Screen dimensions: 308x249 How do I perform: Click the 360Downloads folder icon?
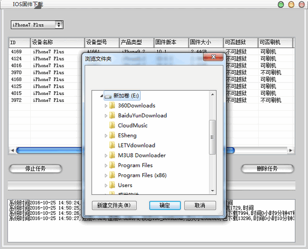coord(112,106)
